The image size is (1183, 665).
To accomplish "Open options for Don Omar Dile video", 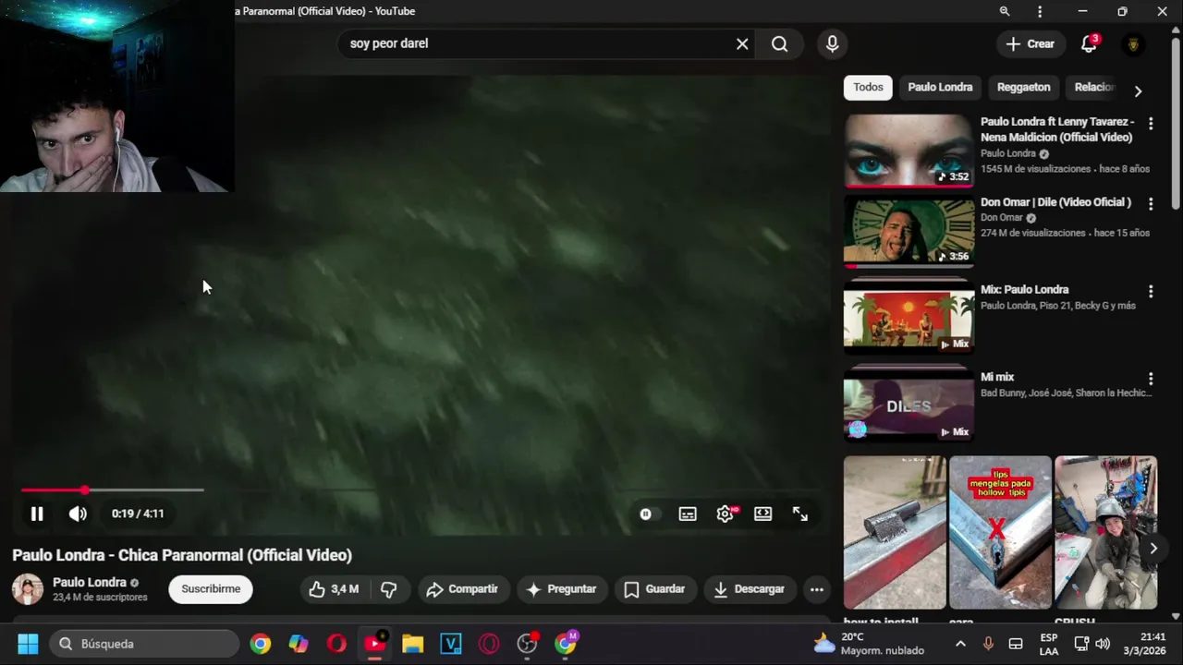I will click(x=1151, y=203).
